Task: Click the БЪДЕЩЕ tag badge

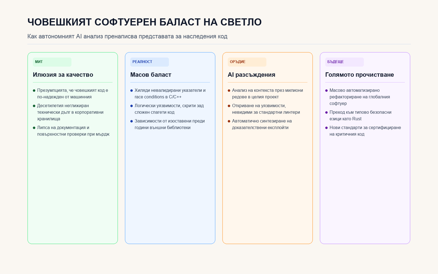Action: click(344, 62)
